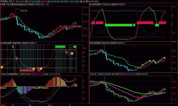178x106 pixels.
Task: Toggle the box icon next to 神秘K线 title
Action: tap(124, 43)
